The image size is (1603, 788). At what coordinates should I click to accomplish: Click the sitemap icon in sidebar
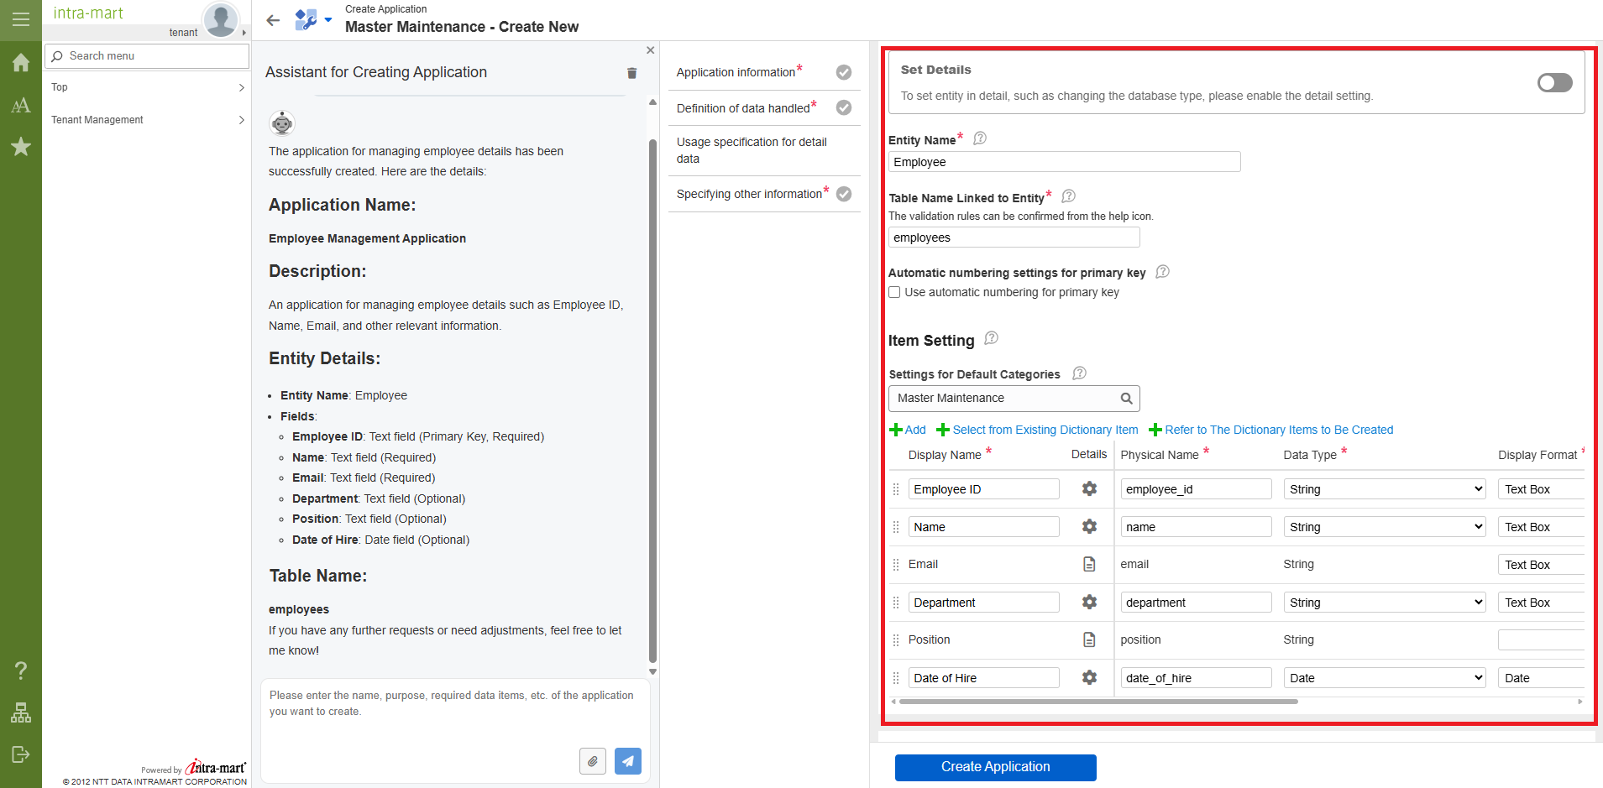pyautogui.click(x=21, y=712)
